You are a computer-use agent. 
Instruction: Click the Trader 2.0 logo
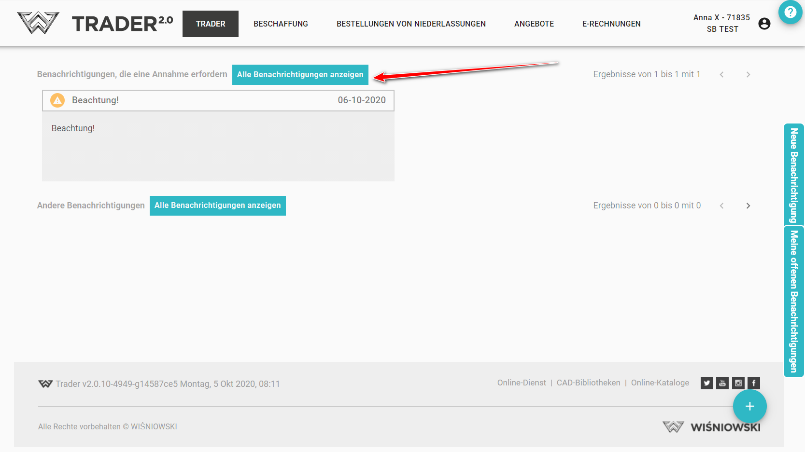(95, 23)
